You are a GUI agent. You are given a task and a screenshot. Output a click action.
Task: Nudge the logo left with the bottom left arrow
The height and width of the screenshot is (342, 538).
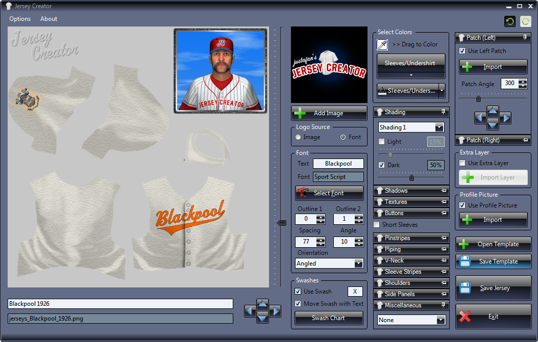click(250, 311)
